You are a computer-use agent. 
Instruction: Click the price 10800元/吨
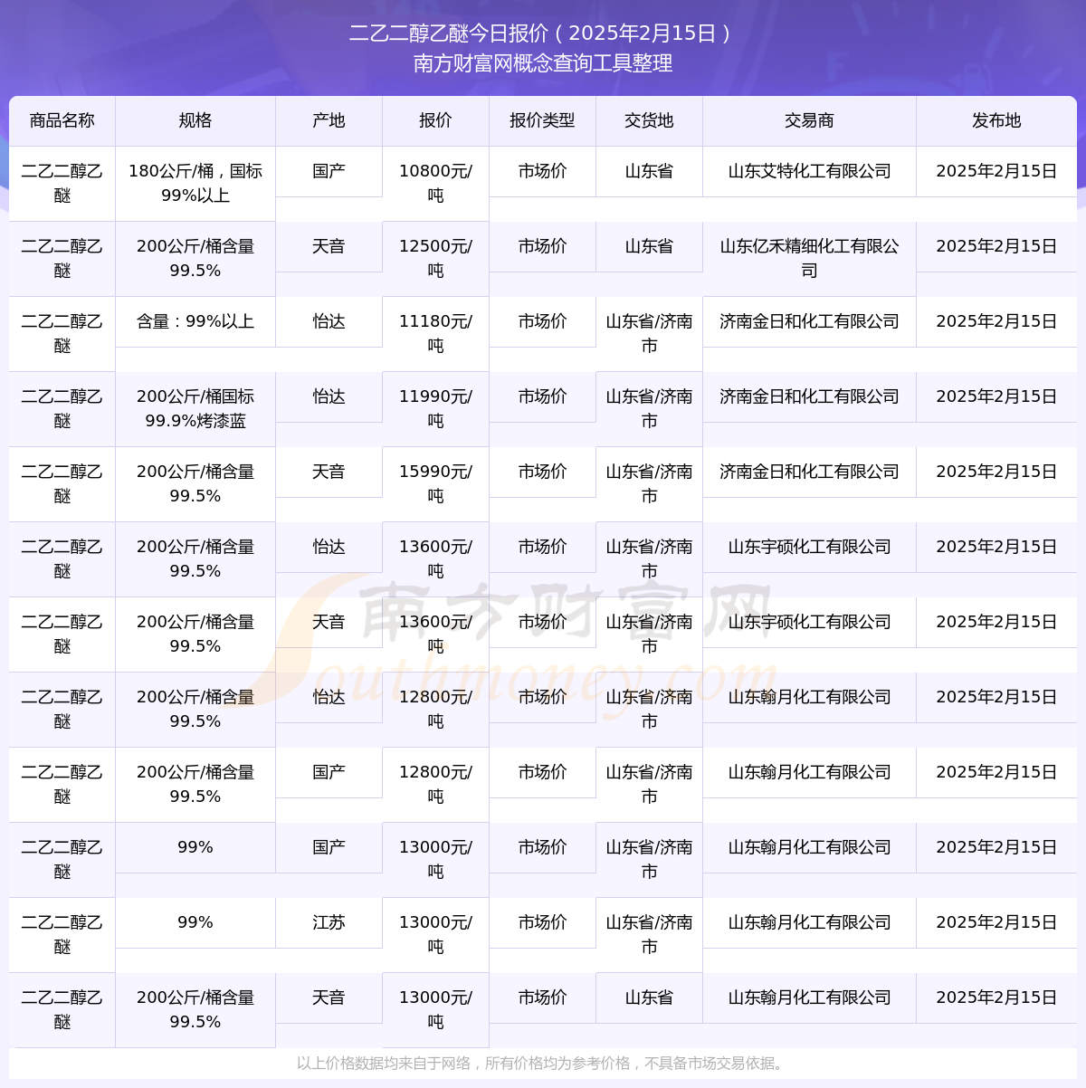pos(435,183)
